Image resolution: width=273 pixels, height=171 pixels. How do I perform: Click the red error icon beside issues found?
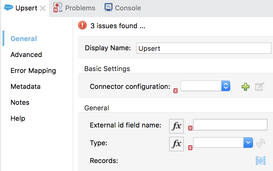[82, 25]
